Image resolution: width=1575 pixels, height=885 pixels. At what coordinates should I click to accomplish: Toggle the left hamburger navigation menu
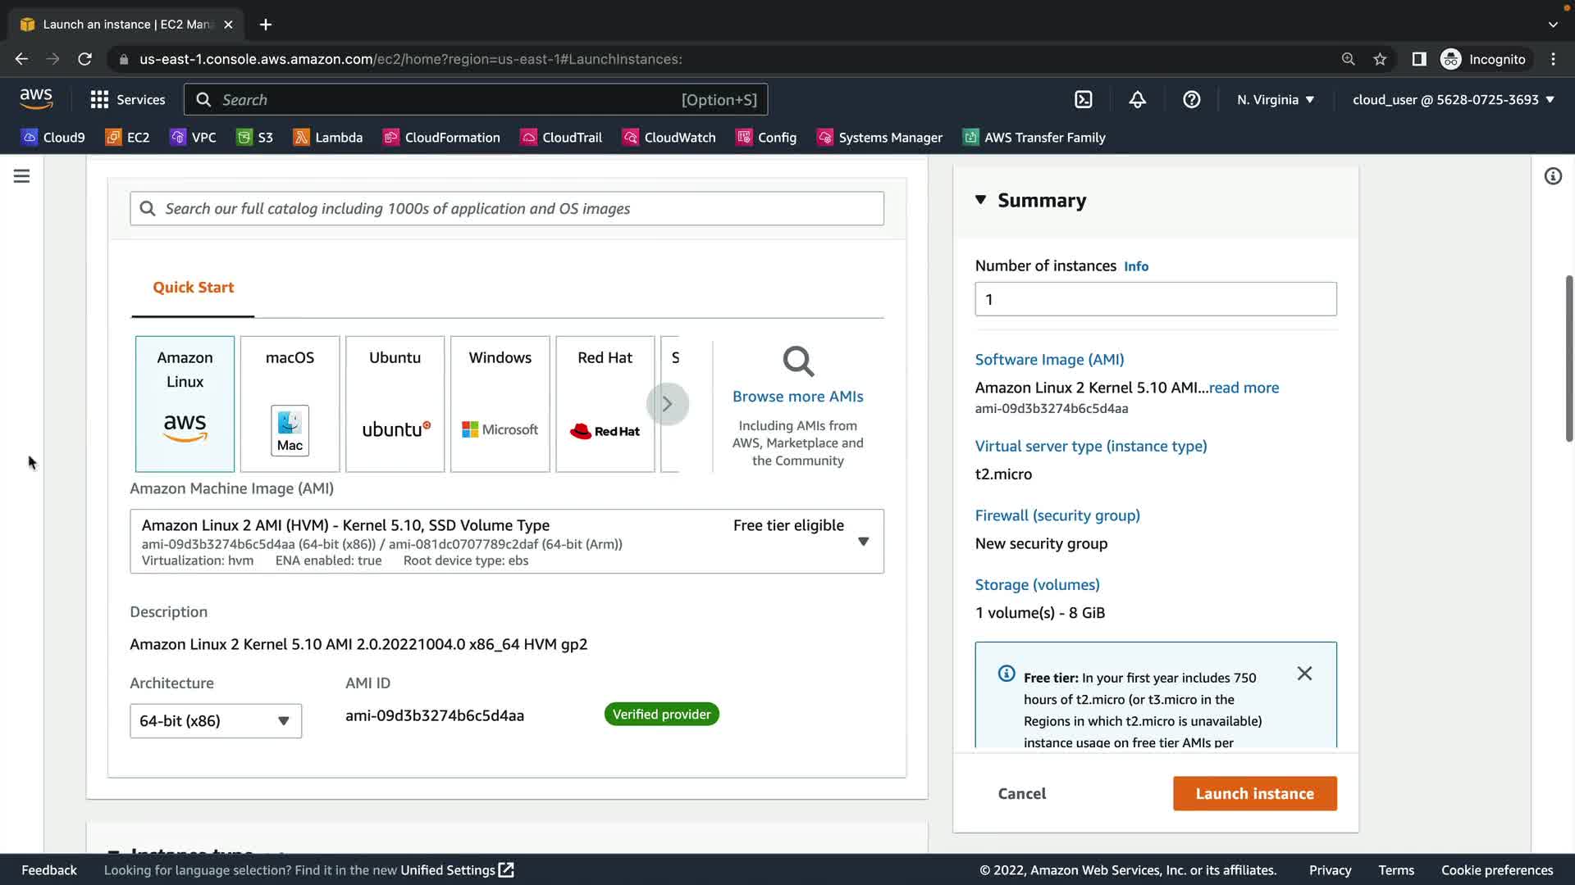tap(22, 176)
